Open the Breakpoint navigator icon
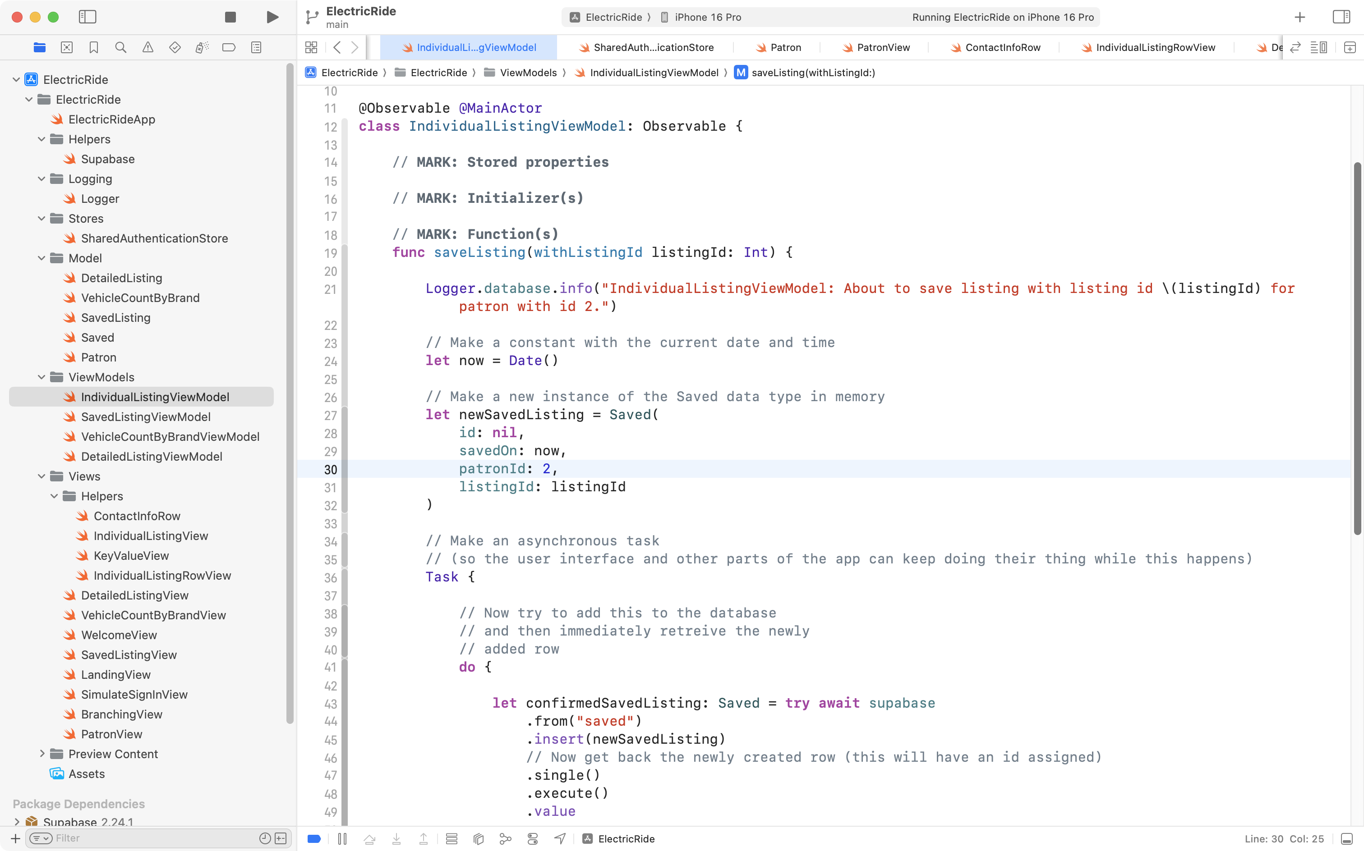This screenshot has width=1364, height=851. tap(229, 47)
